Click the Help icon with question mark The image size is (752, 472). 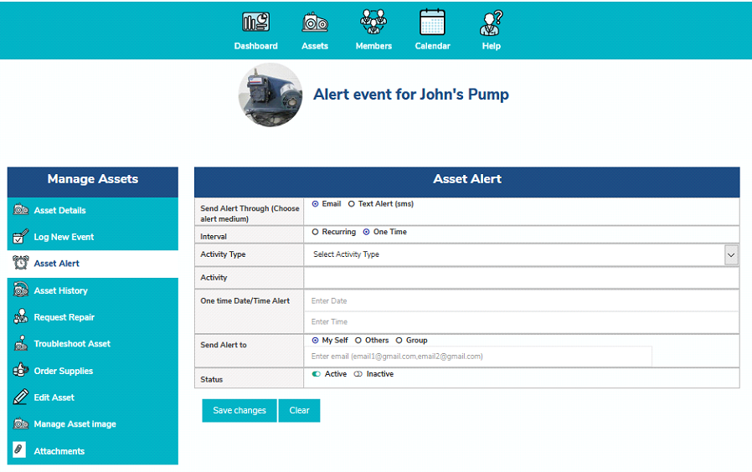point(492,23)
